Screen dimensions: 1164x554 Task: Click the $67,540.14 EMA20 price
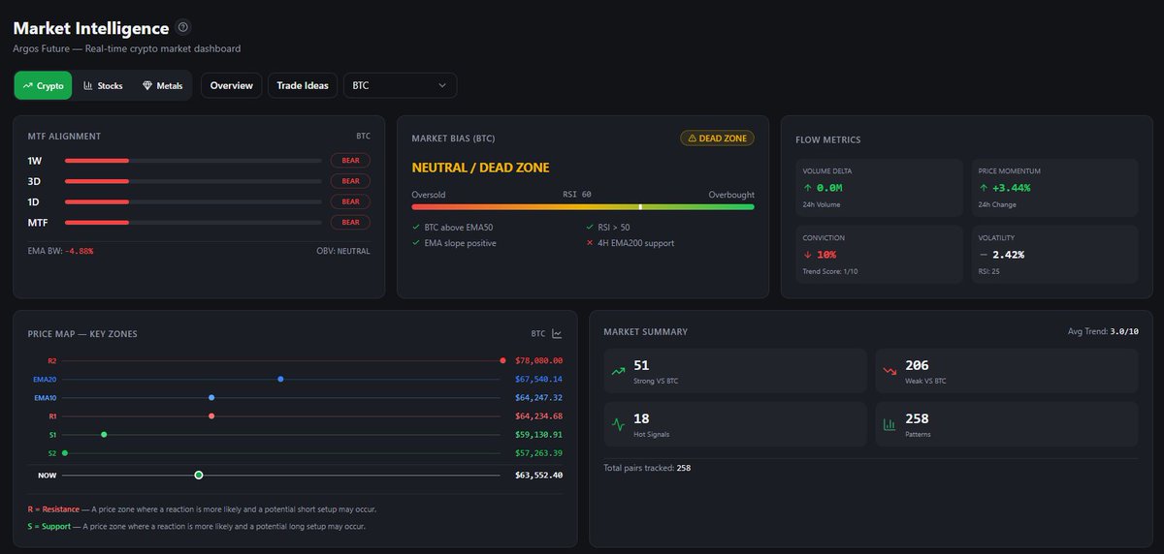(539, 379)
